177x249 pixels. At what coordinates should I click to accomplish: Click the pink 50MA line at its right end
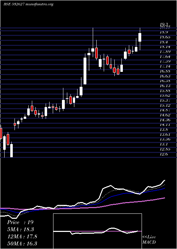click(x=164, y=198)
